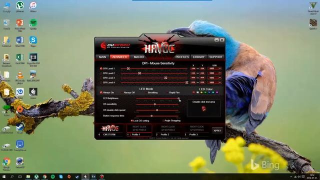Set LED mode to Rapid Fire
The image size is (320, 180).
point(167,92)
